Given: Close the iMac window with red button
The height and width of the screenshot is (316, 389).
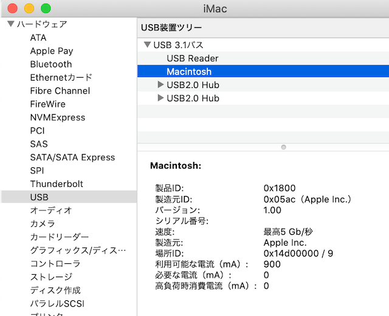Looking at the screenshot, I should [12, 8].
